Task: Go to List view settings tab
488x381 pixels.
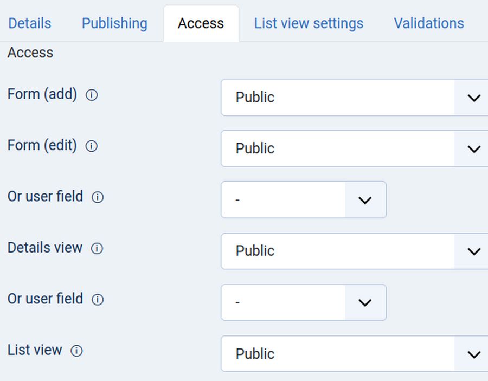Action: pos(309,24)
